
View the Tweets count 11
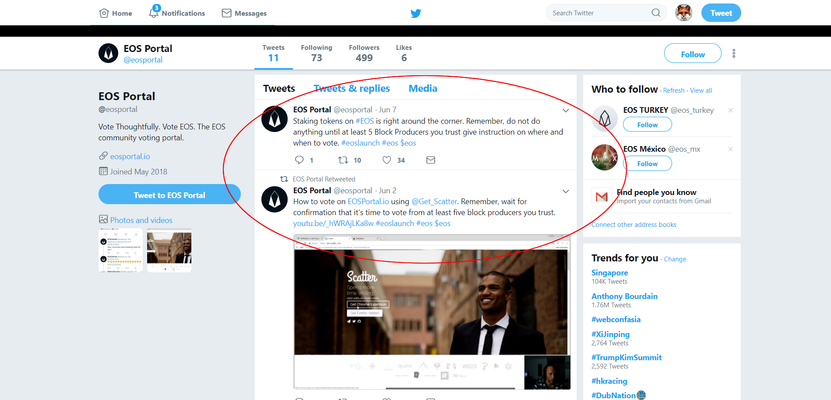[x=273, y=53]
